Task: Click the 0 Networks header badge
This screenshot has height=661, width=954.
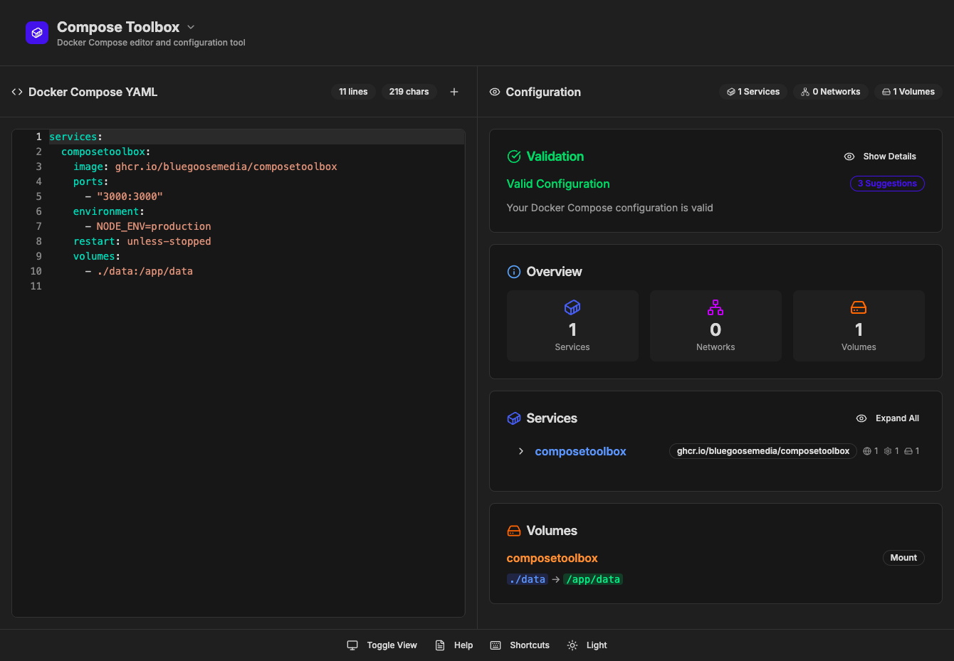Action: coord(831,92)
